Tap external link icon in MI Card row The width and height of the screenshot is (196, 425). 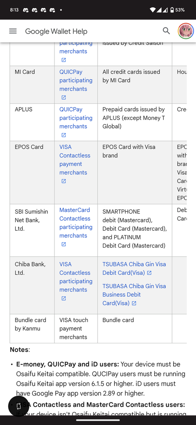[64, 97]
